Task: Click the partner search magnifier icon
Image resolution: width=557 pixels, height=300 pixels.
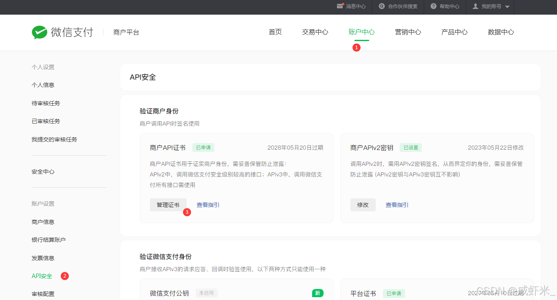Action: 382,6
